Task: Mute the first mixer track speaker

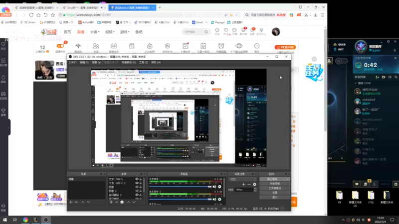Action: tap(214, 187)
